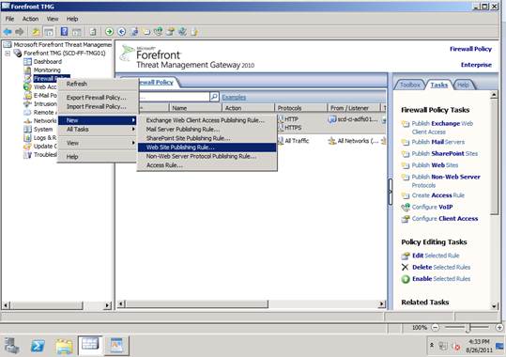506x357 pixels.
Task: Expand the All Tasks submenu
Action: pos(97,130)
